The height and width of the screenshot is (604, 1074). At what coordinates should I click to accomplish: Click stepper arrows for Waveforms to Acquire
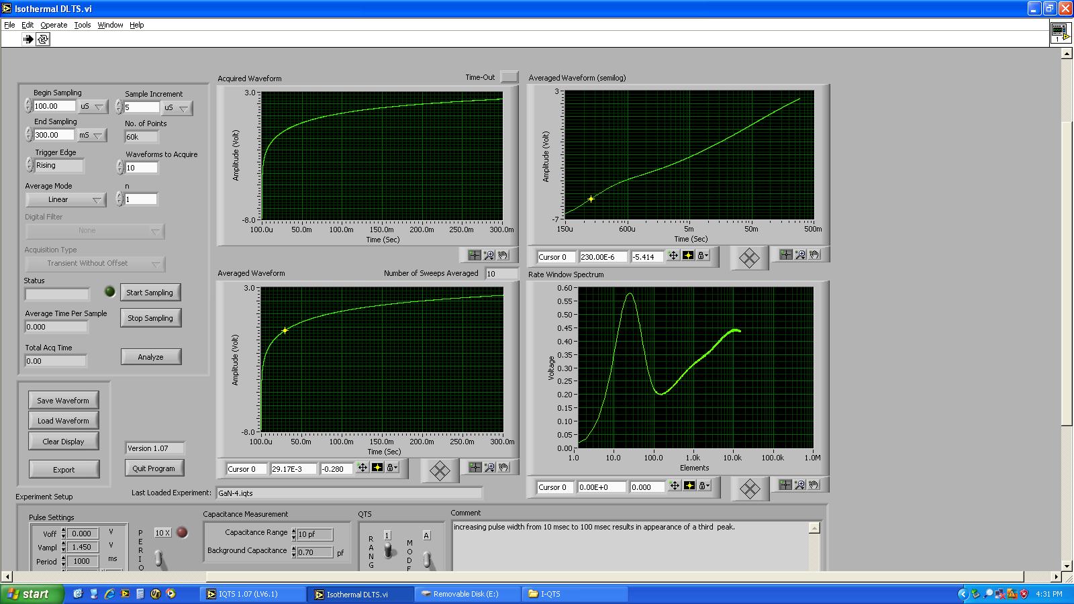pyautogui.click(x=119, y=167)
